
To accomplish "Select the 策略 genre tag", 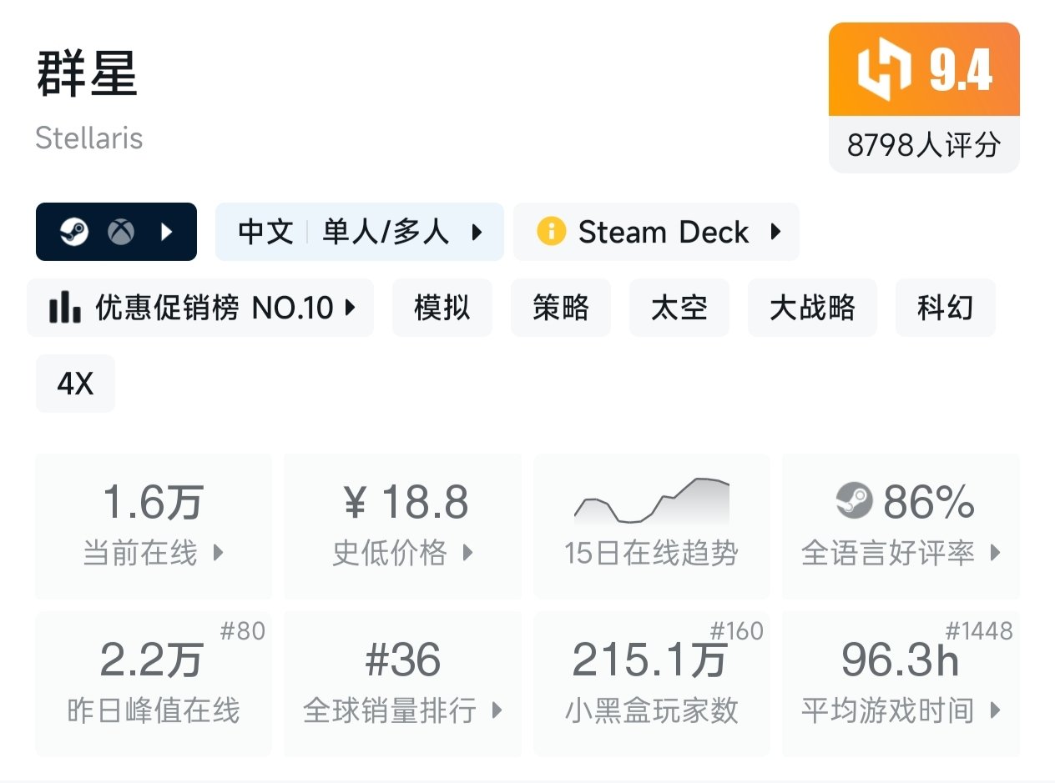I will pos(561,308).
